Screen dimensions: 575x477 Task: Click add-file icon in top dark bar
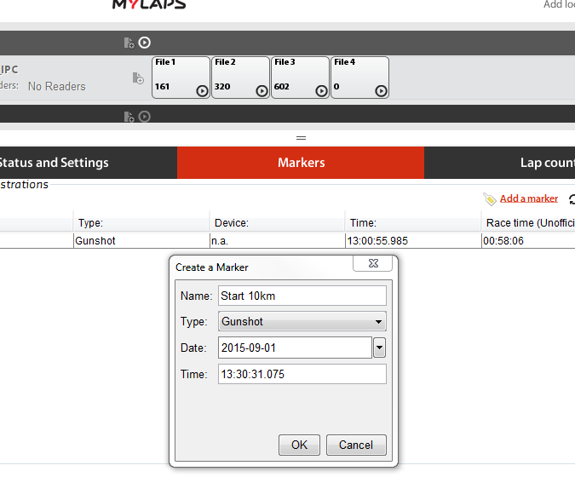pos(129,43)
